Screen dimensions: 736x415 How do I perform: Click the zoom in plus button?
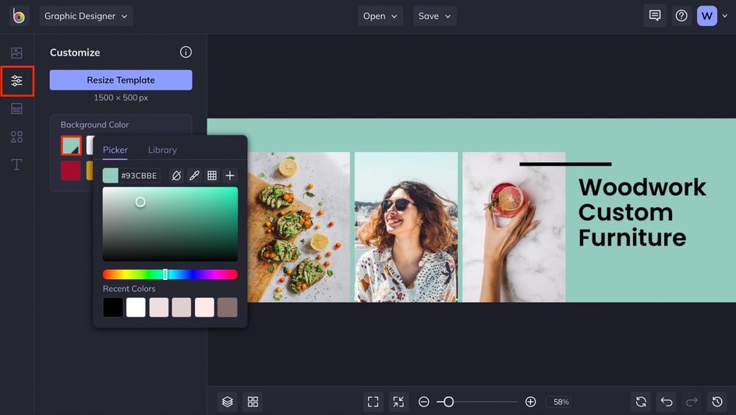530,402
